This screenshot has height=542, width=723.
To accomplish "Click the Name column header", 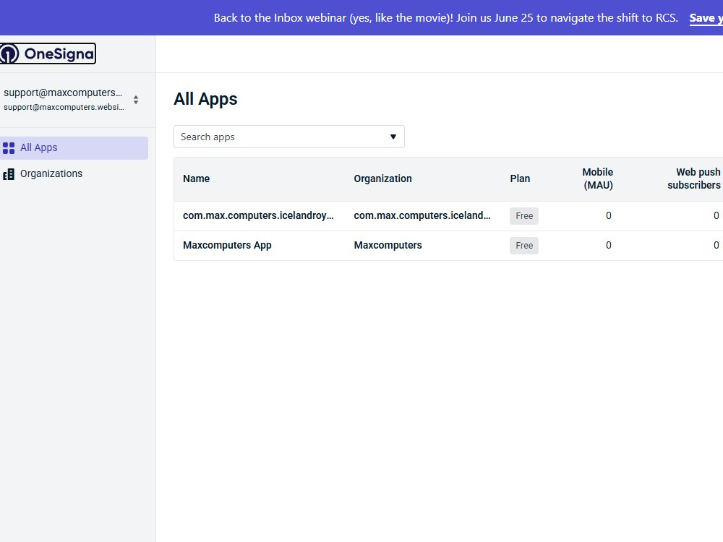I will tap(196, 178).
